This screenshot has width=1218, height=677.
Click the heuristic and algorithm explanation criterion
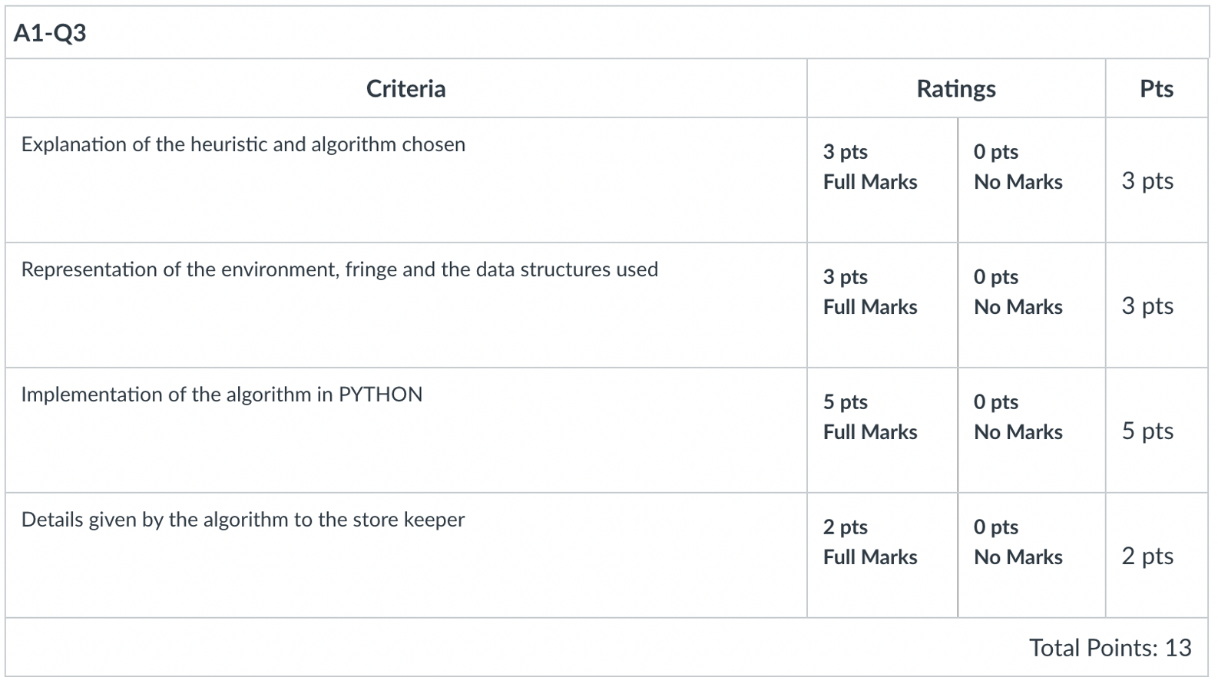[x=243, y=145]
